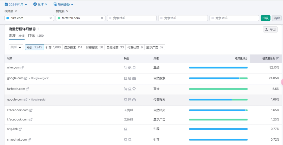The image size is (283, 145).
Task: Open the 所有设备 device dropdown
Action: coord(64,4)
